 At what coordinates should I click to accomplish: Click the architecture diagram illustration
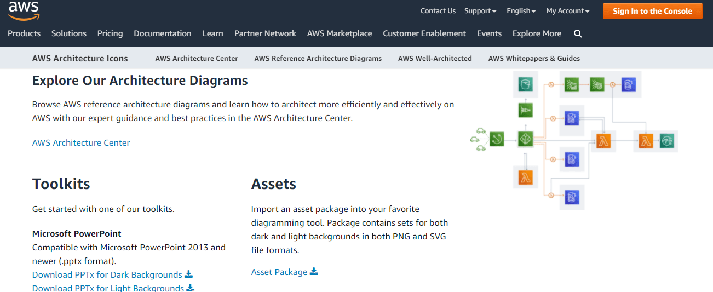(574, 140)
